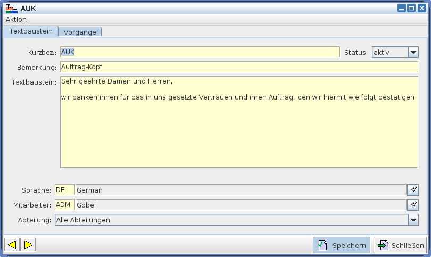Viewport: 431px width, 257px height.
Task: Open the Status dropdown arrow
Action: tap(413, 52)
